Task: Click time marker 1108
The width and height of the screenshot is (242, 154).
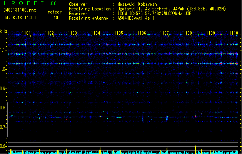Action: coord(187,33)
